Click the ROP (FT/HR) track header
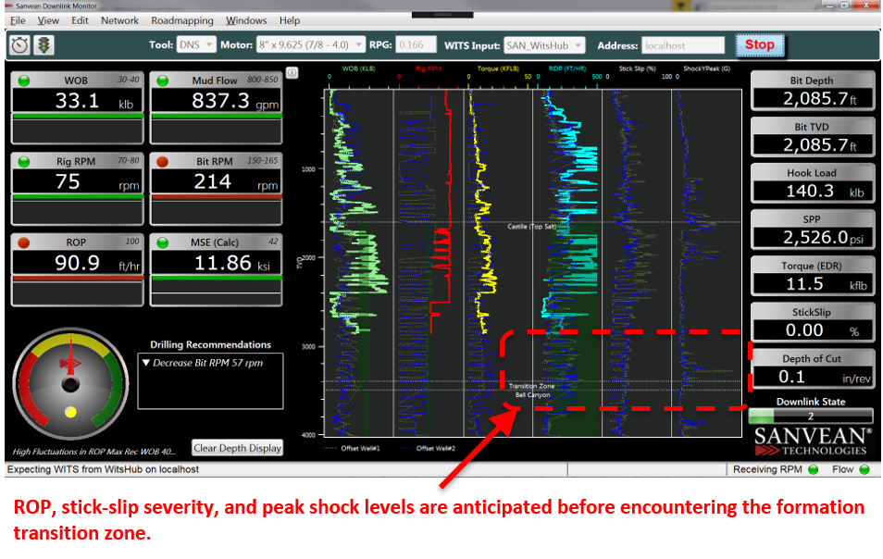The image size is (883, 559). (x=567, y=68)
